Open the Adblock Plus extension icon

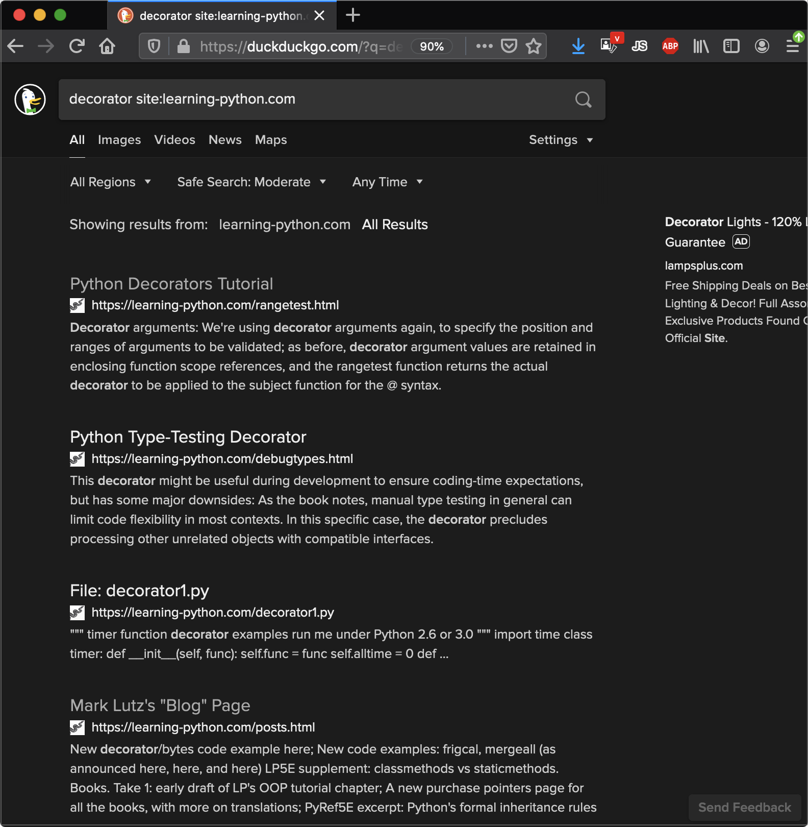(670, 46)
